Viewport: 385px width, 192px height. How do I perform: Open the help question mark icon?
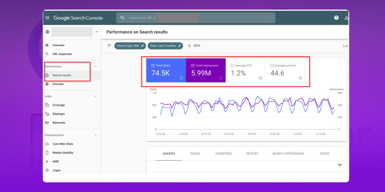[x=336, y=18]
